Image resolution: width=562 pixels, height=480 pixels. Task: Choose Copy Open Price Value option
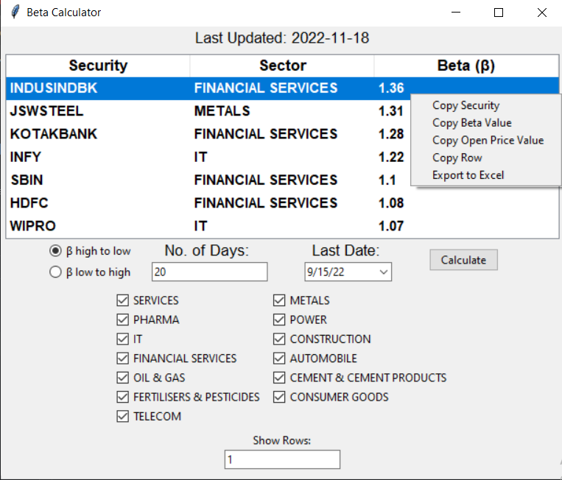(488, 141)
